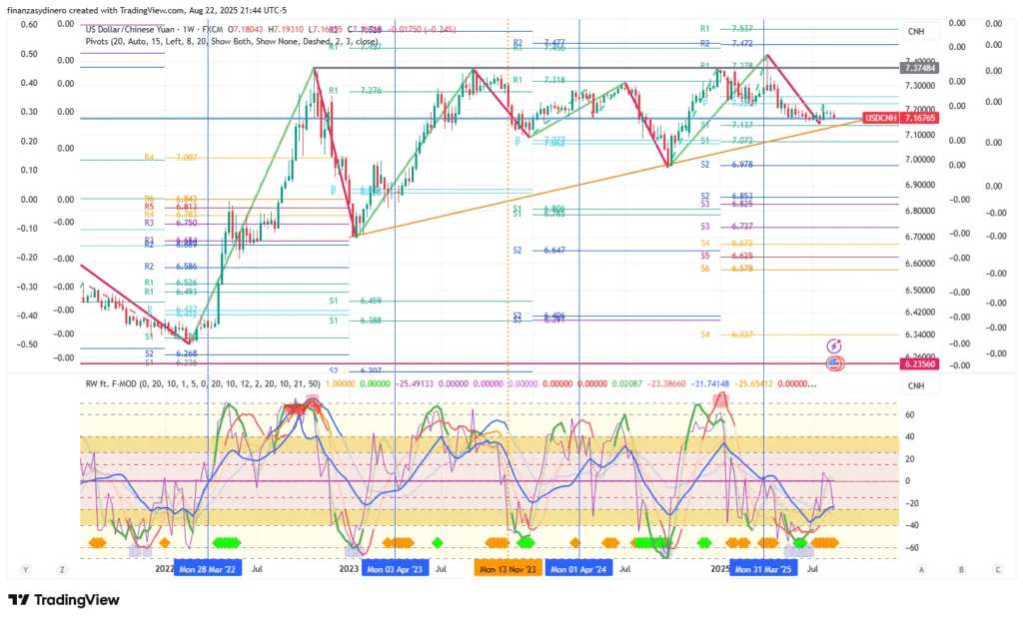
Task: Click the TradingView logo at bottom left
Action: tap(63, 600)
